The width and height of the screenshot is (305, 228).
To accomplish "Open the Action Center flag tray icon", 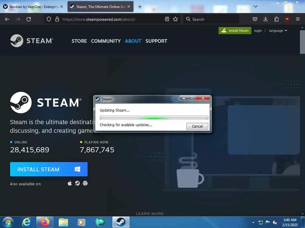I will point(268,222).
